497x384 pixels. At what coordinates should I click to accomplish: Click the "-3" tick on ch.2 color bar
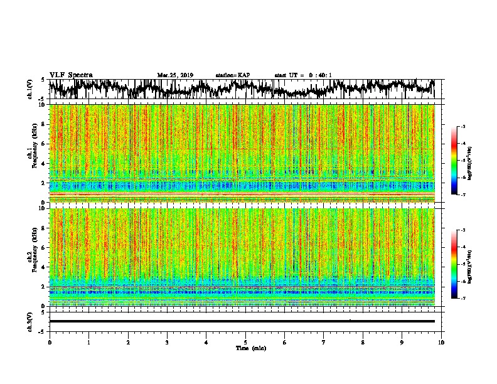(x=463, y=230)
